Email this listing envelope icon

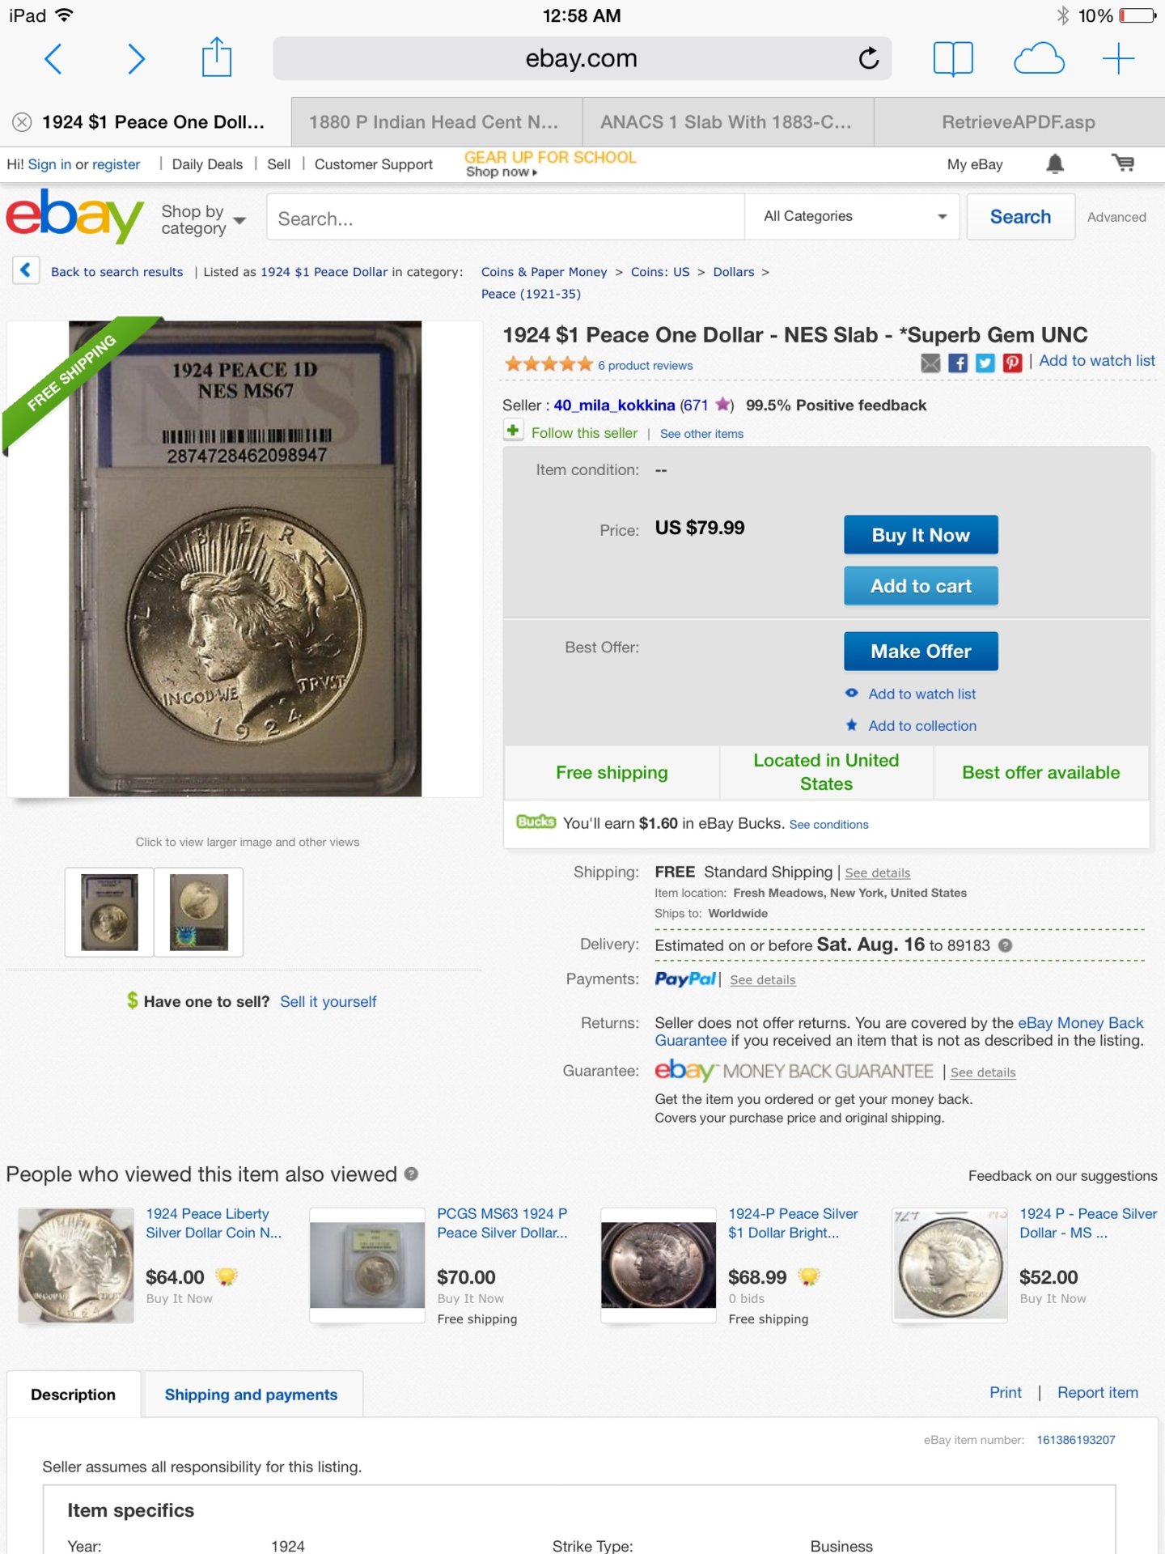click(x=930, y=363)
